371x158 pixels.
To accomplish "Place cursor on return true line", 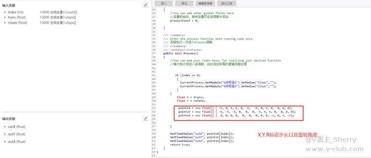I will click(180, 145).
